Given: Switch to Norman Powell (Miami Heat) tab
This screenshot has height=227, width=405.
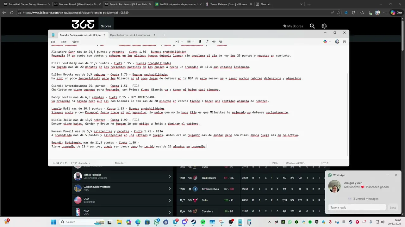Looking at the screenshot, I should tap(78, 4).
